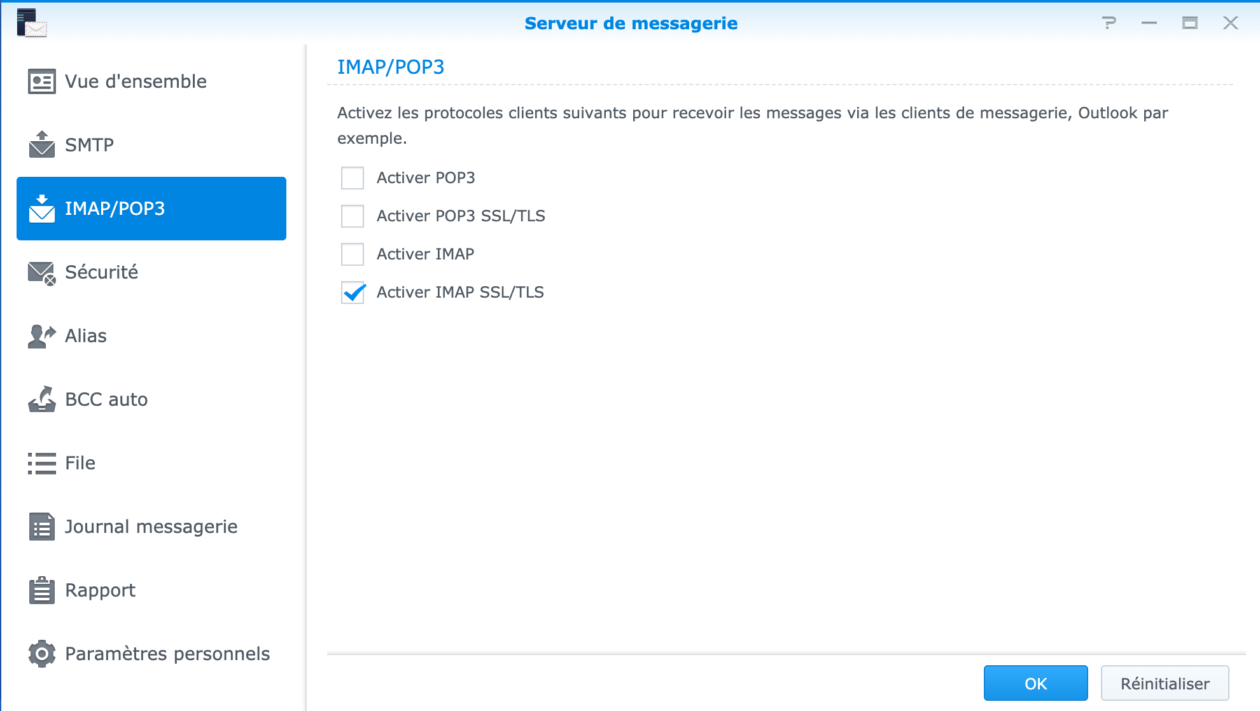1260x711 pixels.
Task: Click the Paramètres personnels gear icon
Action: (42, 654)
